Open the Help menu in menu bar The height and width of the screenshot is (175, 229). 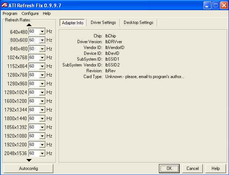pyautogui.click(x=47, y=13)
